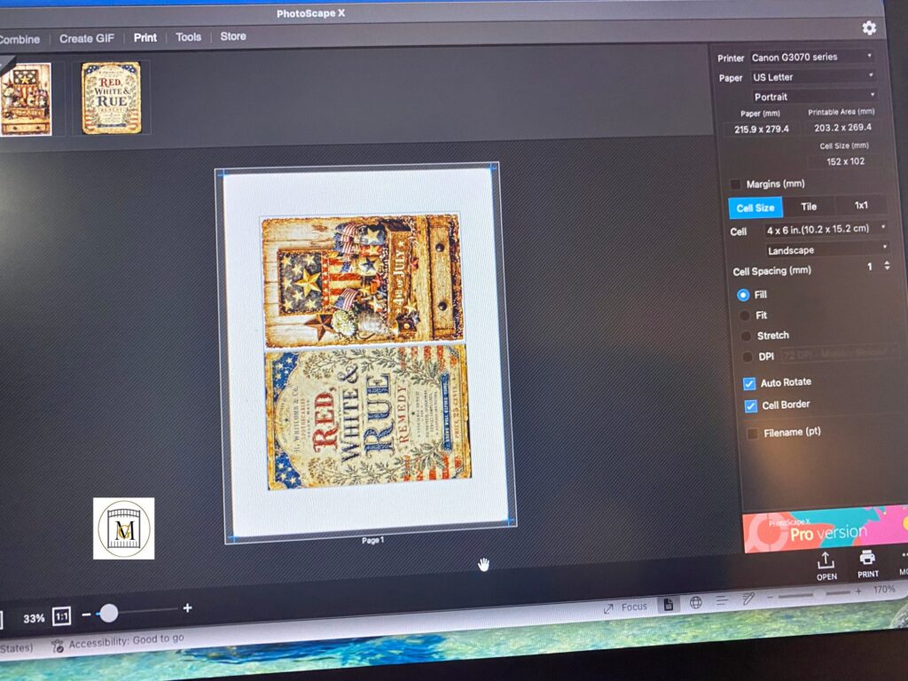
Task: Select the Cell Size mode button
Action: (755, 207)
